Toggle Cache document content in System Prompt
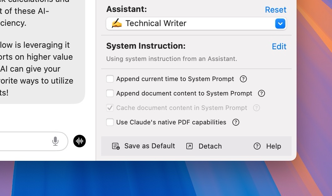The width and height of the screenshot is (332, 196). point(110,108)
